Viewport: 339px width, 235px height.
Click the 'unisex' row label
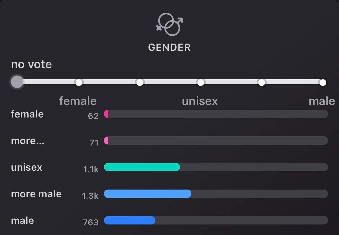click(x=27, y=167)
